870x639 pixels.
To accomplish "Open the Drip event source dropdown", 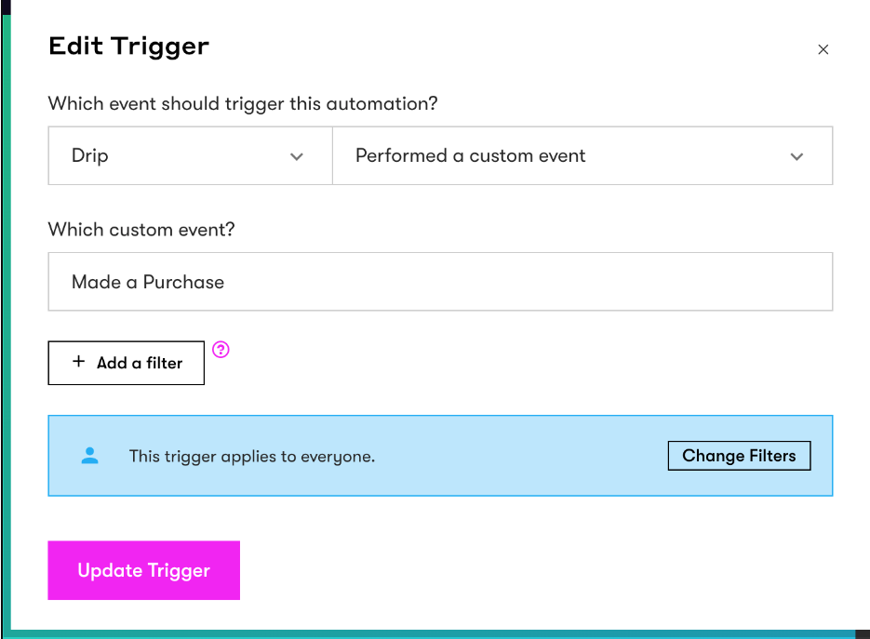I will coord(190,155).
